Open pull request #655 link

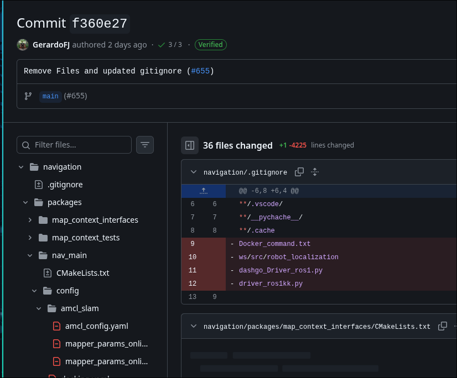200,71
